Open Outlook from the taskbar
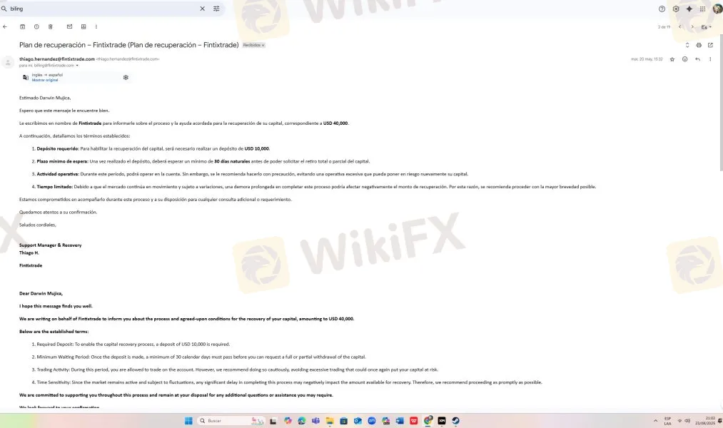Image resolution: width=723 pixels, height=428 pixels. click(x=358, y=421)
